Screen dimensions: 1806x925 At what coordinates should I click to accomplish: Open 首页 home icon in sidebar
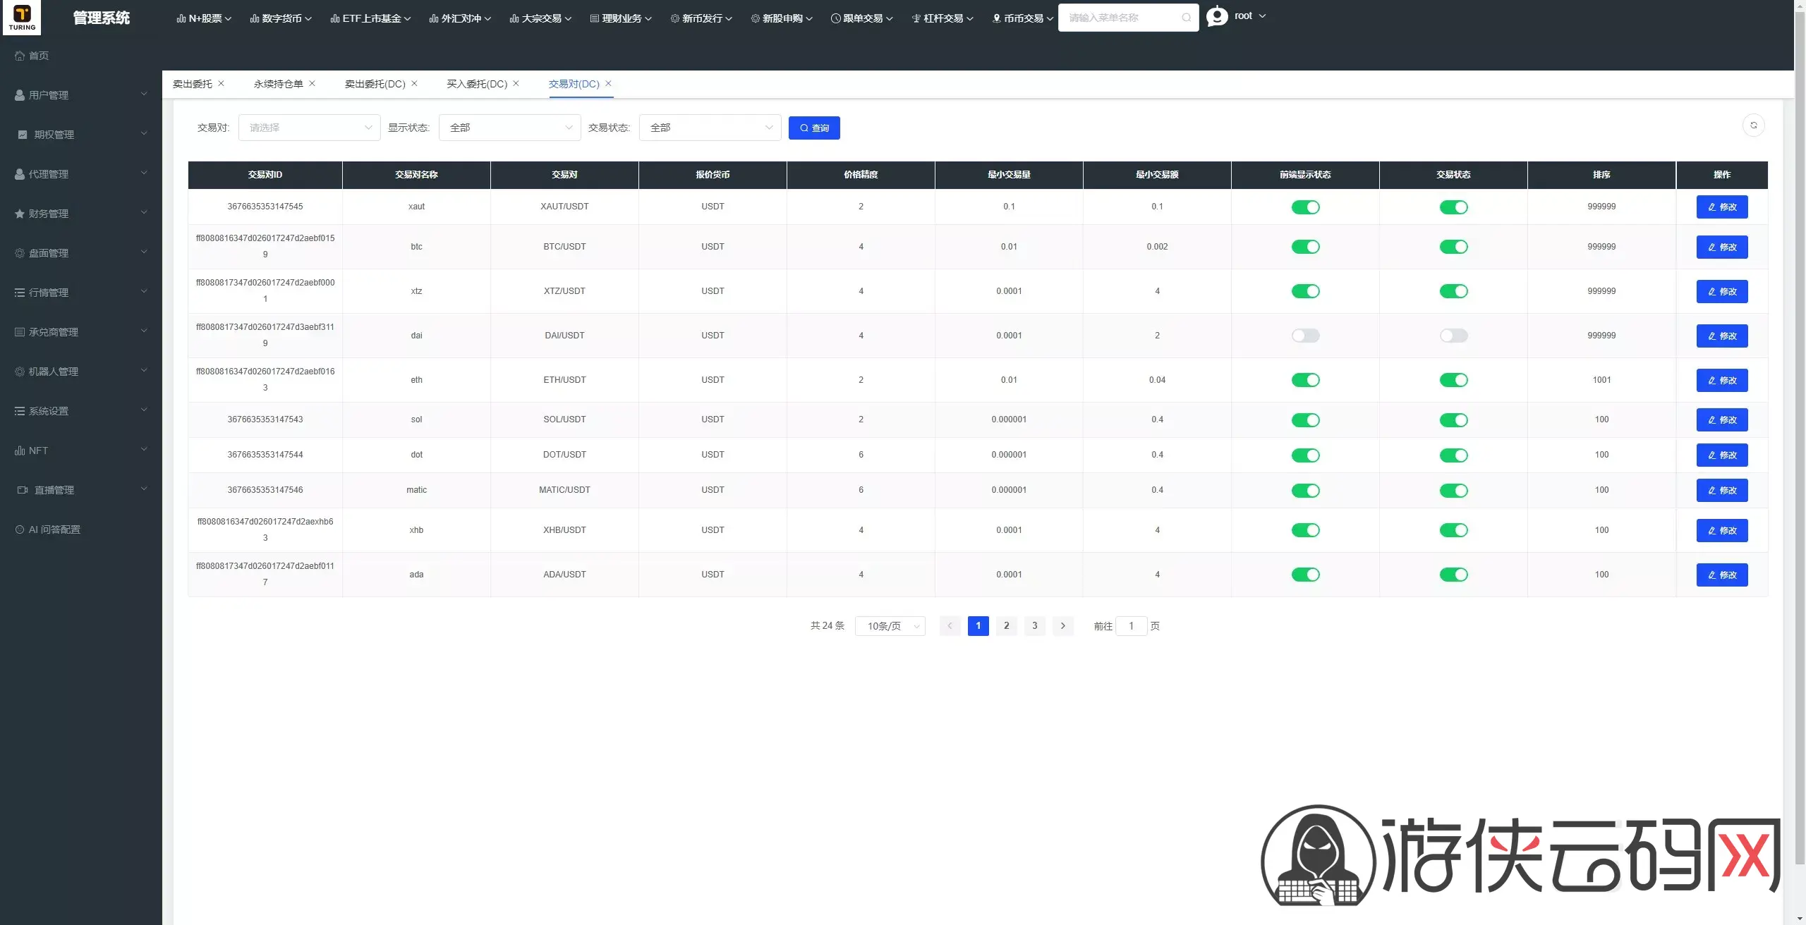click(20, 56)
